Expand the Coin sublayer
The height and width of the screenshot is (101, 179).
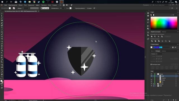[x=158, y=82]
